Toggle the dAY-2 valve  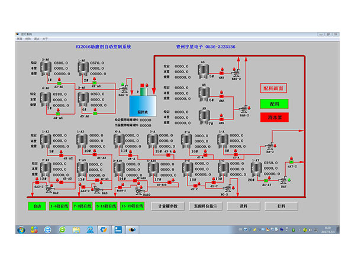[x=291, y=161]
